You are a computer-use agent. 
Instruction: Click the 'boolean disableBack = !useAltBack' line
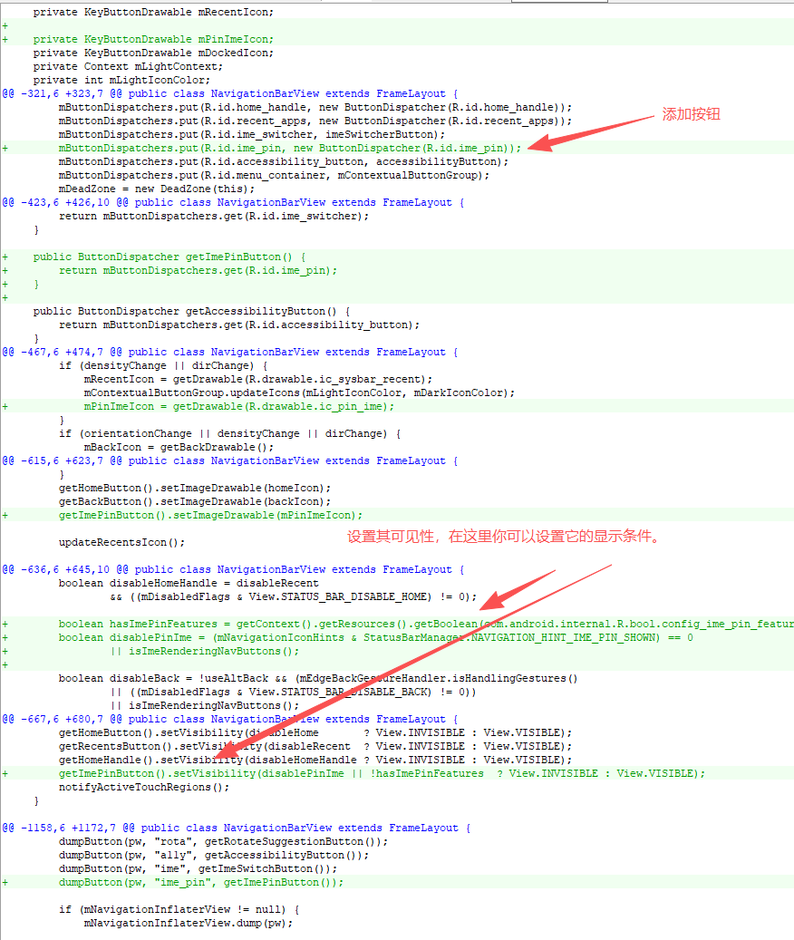[x=318, y=679]
